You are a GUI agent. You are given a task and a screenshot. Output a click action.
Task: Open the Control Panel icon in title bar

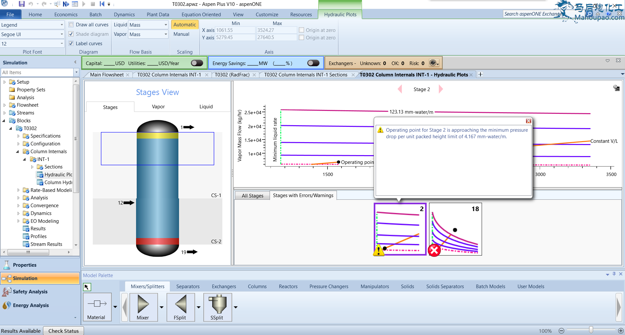tap(75, 4)
